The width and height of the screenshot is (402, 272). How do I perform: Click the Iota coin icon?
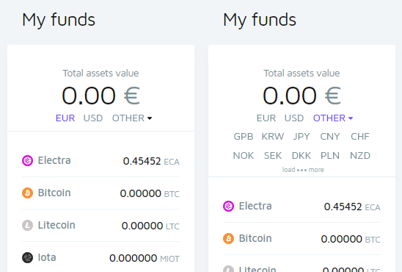[x=27, y=257]
